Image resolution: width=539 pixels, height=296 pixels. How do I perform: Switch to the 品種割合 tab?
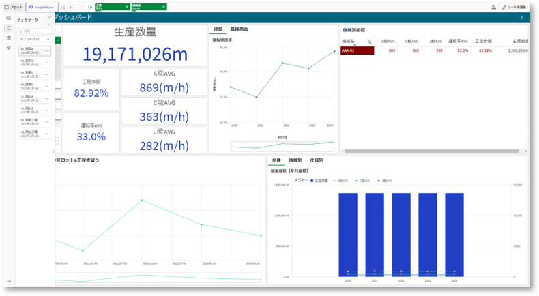click(x=239, y=29)
